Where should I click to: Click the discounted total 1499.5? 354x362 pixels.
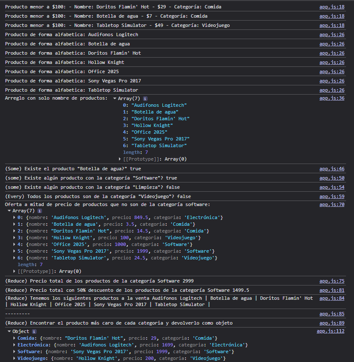(x=240, y=290)
